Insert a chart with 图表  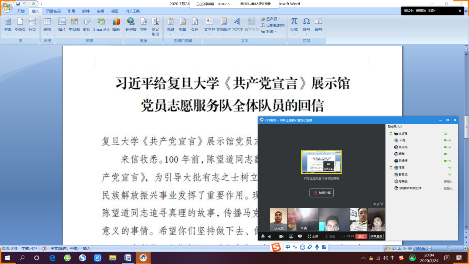pos(116,25)
